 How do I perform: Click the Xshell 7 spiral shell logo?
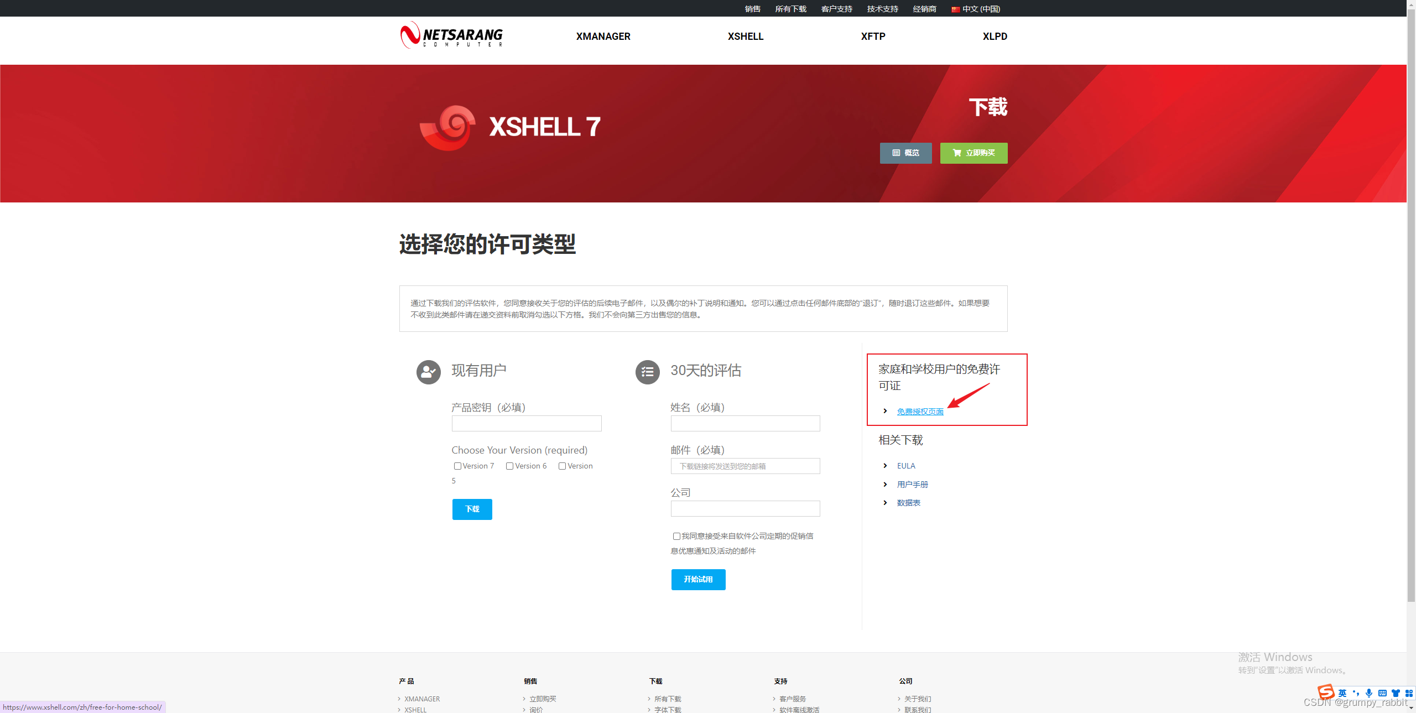[x=447, y=128]
